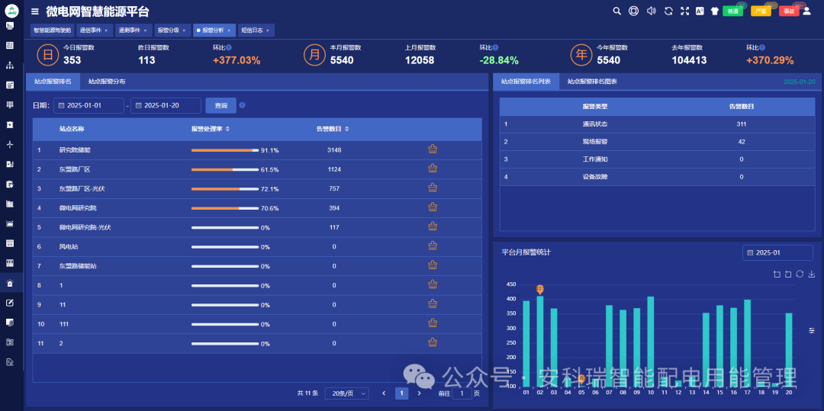Select the 站点报警排名列表 tab
Screen dimensions: 824x411
(x=526, y=82)
